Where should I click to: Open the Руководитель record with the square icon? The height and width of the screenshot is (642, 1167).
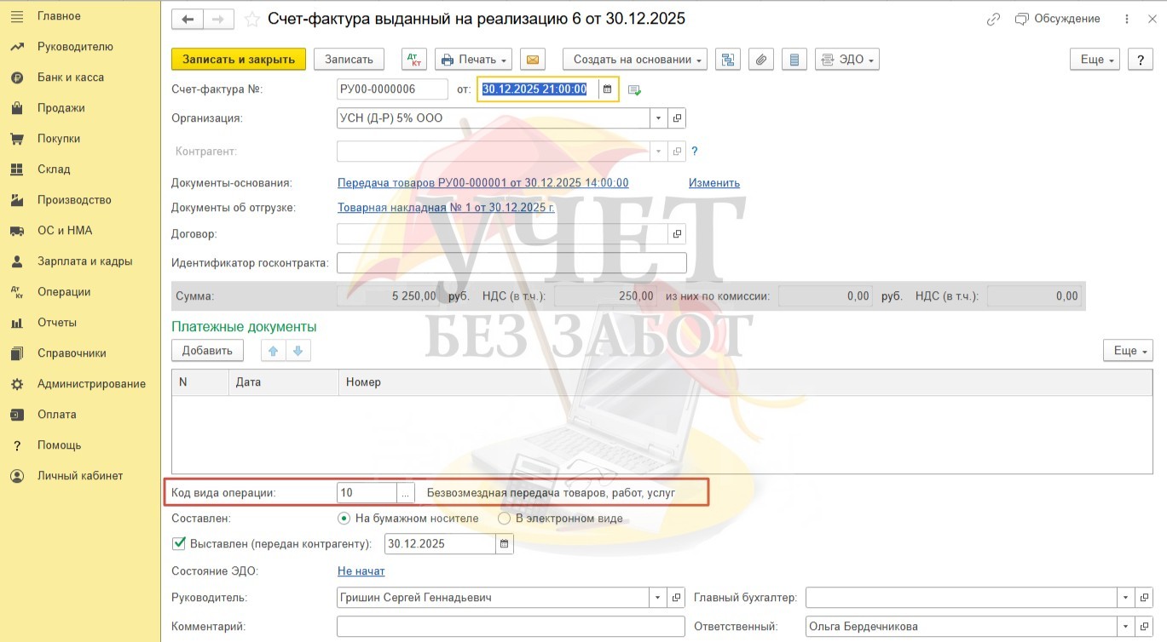pyautogui.click(x=678, y=598)
